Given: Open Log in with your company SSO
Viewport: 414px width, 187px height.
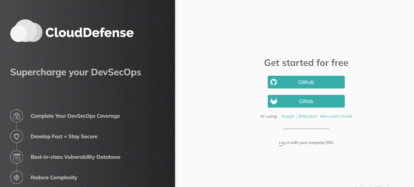Looking at the screenshot, I should click(x=306, y=143).
